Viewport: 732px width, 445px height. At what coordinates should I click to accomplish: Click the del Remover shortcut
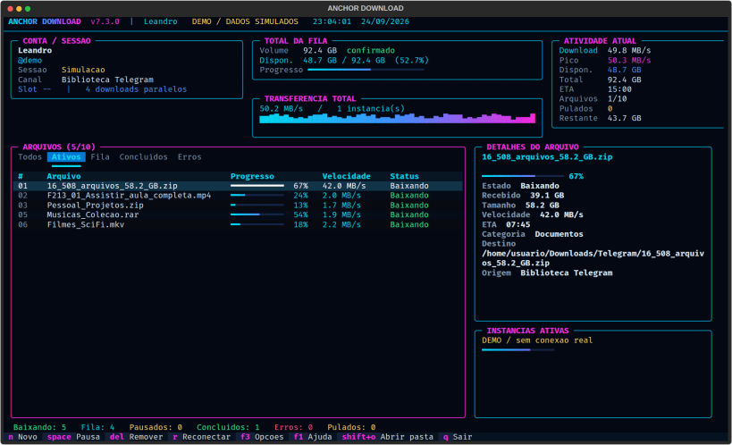[136, 437]
